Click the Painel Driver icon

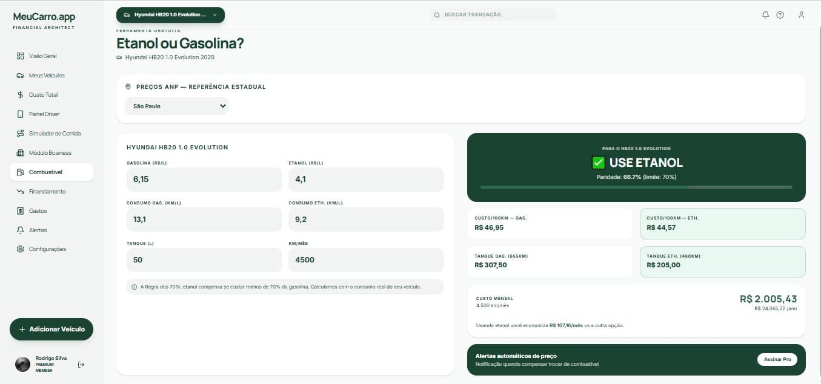click(x=20, y=114)
